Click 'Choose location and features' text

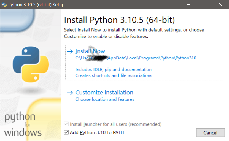coord(105,99)
